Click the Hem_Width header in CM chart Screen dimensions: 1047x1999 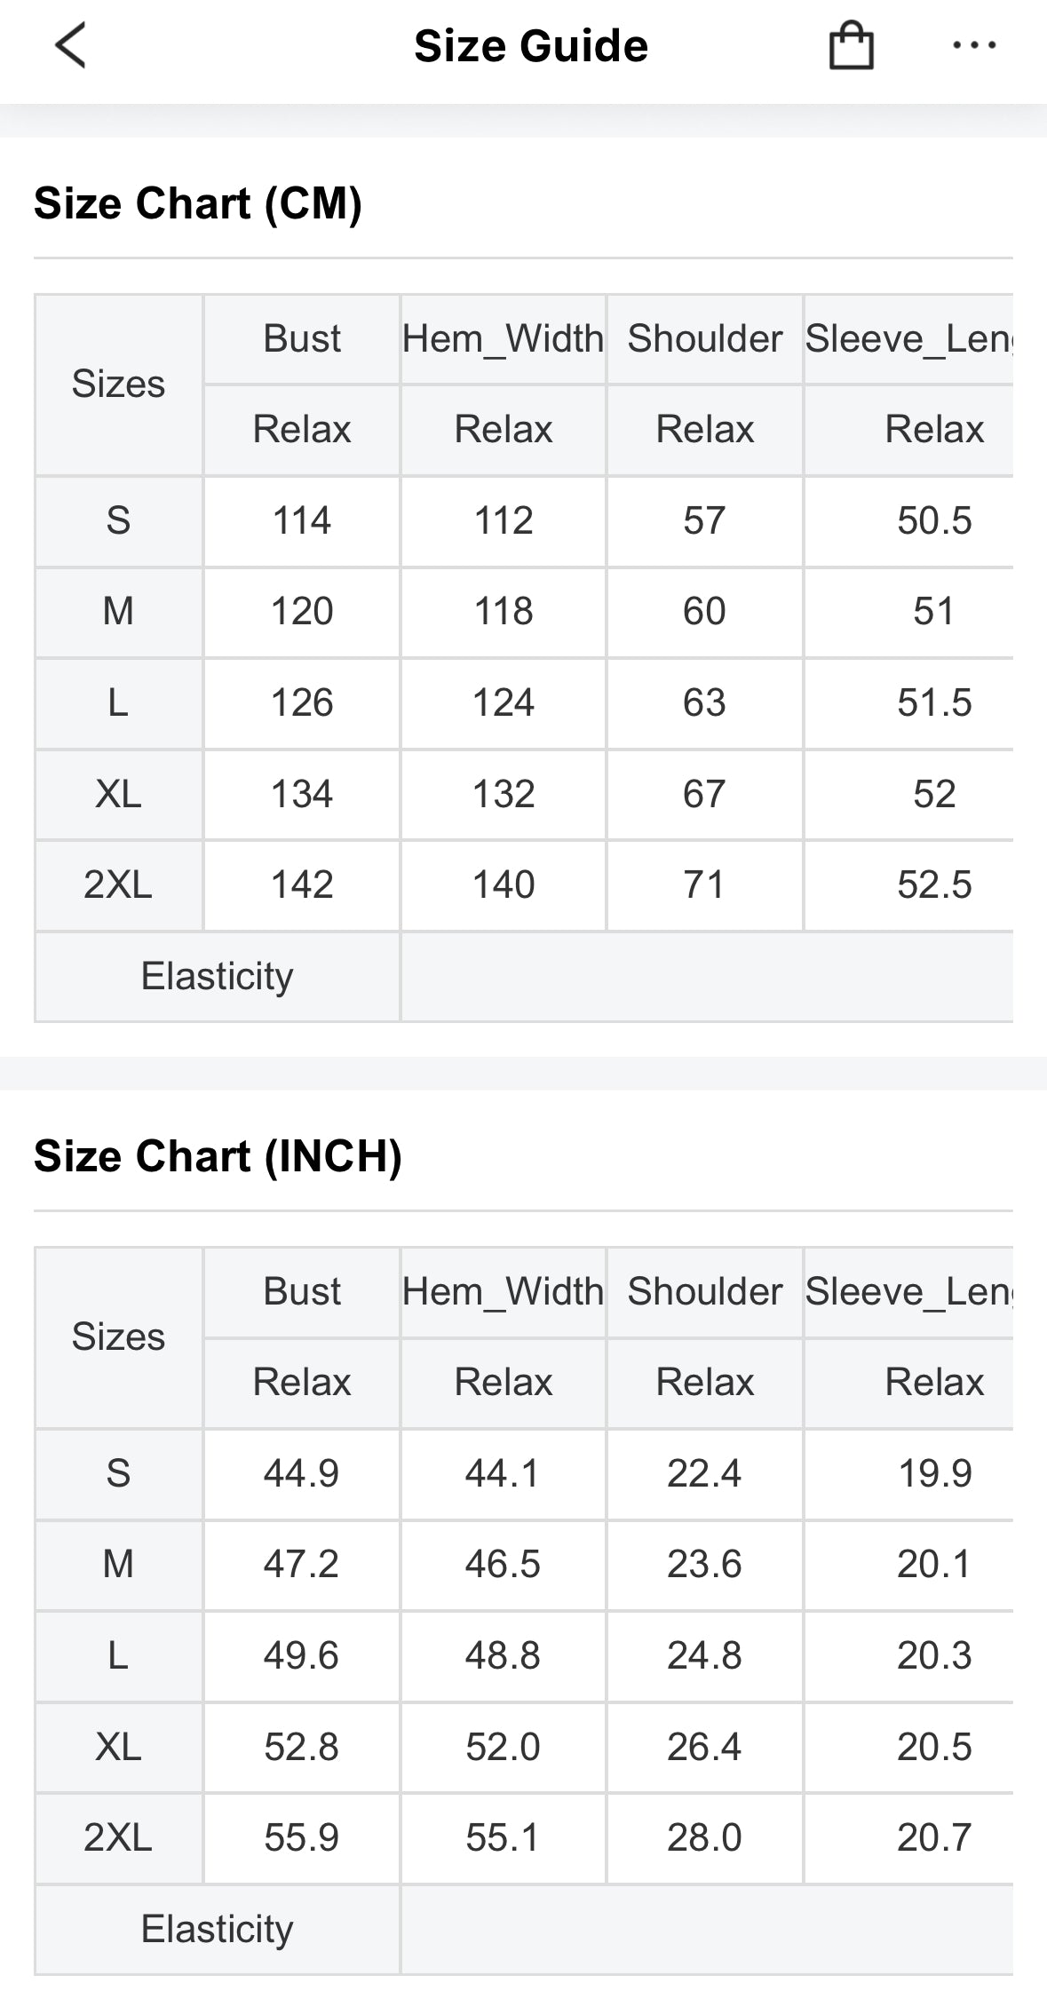point(503,339)
